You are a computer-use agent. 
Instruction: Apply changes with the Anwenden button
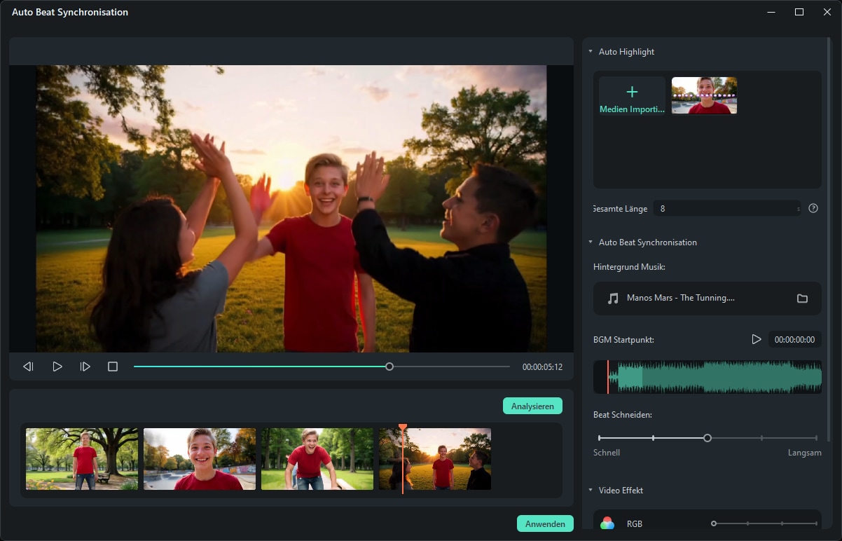tap(545, 523)
